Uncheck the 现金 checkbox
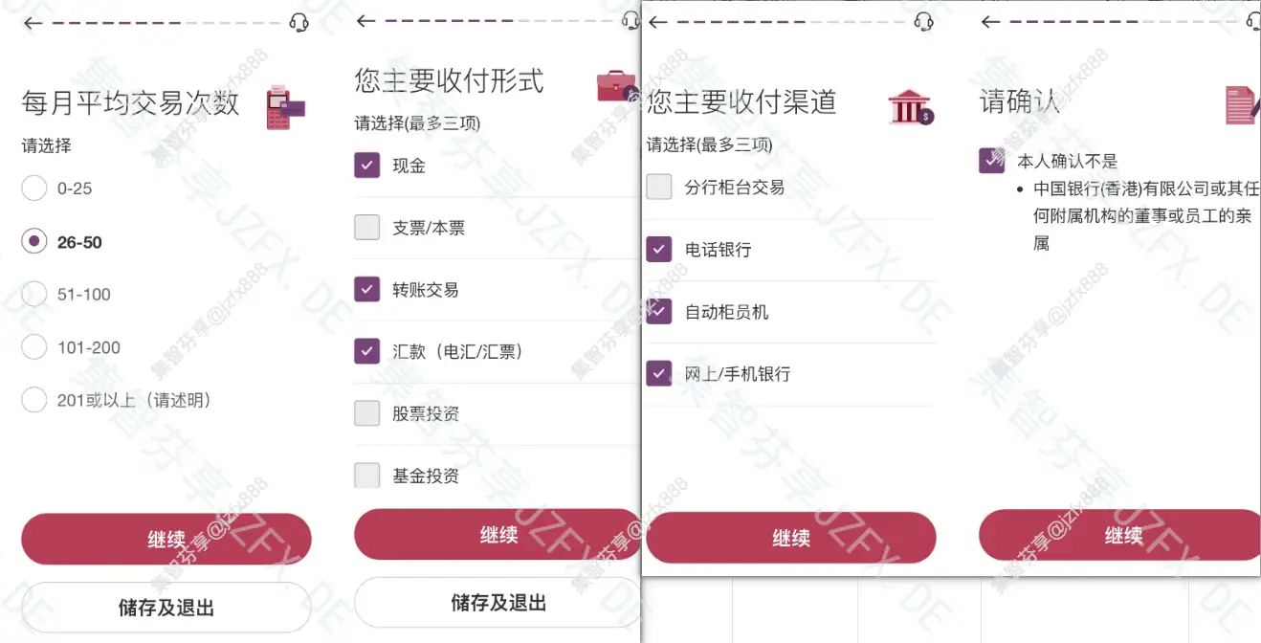1261x643 pixels. [x=367, y=166]
